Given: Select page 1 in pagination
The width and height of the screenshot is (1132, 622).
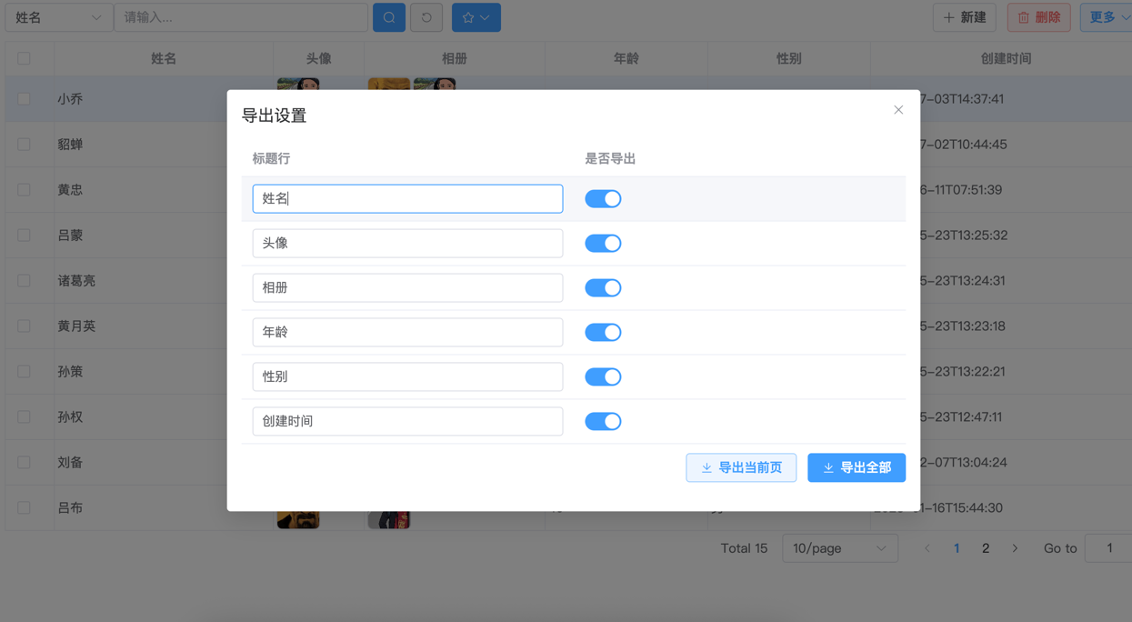Looking at the screenshot, I should coord(957,548).
